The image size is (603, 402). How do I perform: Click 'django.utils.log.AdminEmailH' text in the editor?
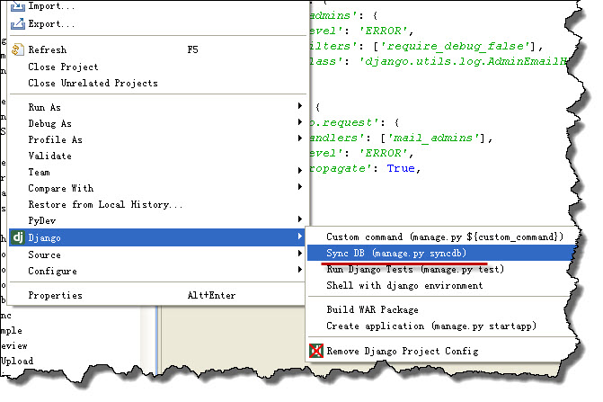pos(463,61)
